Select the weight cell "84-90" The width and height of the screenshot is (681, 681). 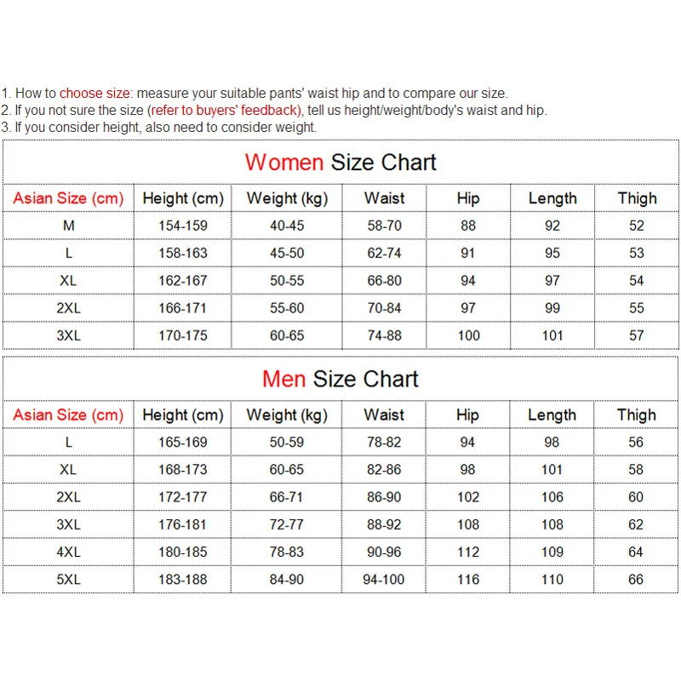tap(287, 579)
